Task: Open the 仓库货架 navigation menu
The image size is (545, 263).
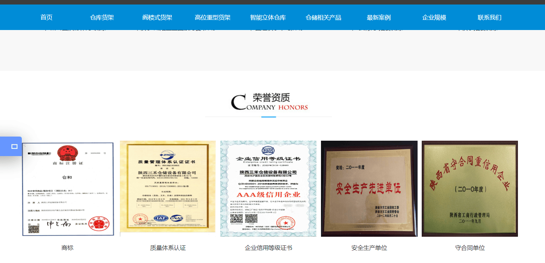Action: (101, 17)
